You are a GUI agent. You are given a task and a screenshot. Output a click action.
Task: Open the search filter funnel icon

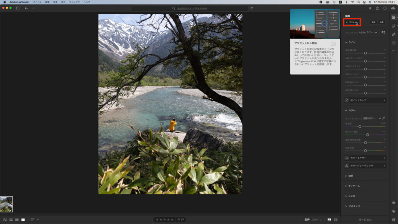click(x=252, y=9)
